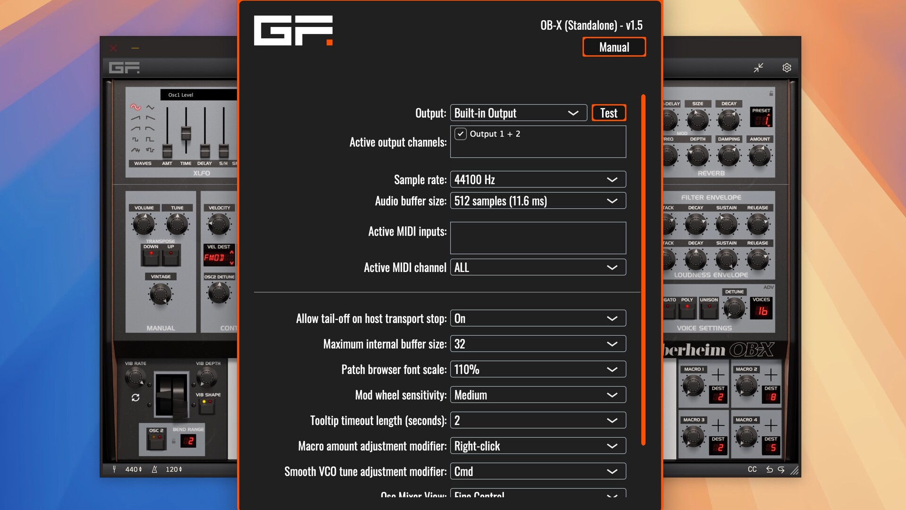Open the Output device dropdown

coord(519,113)
